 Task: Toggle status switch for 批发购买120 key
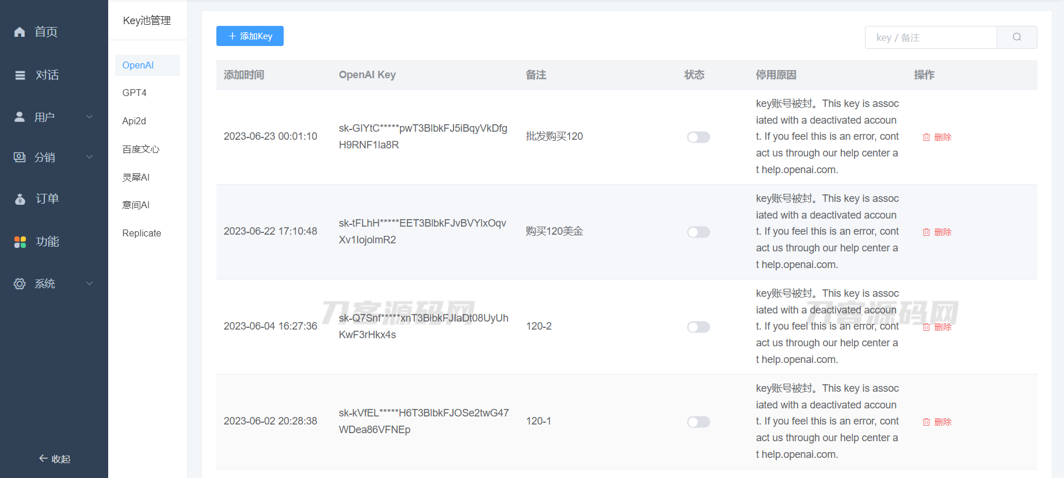pos(698,137)
